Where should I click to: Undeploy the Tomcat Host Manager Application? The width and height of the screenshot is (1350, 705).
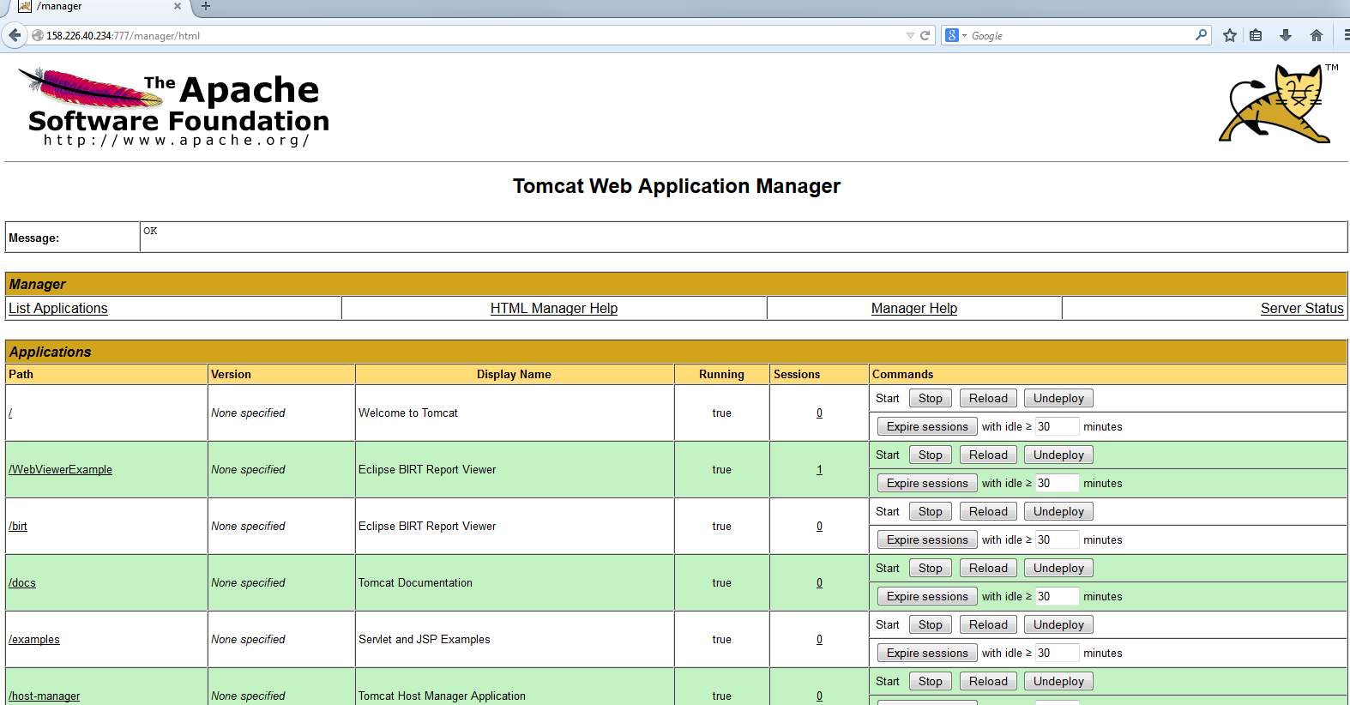[1059, 681]
